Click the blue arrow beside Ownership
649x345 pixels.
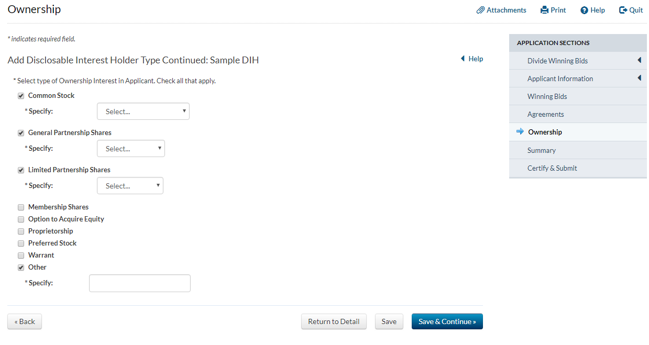520,132
